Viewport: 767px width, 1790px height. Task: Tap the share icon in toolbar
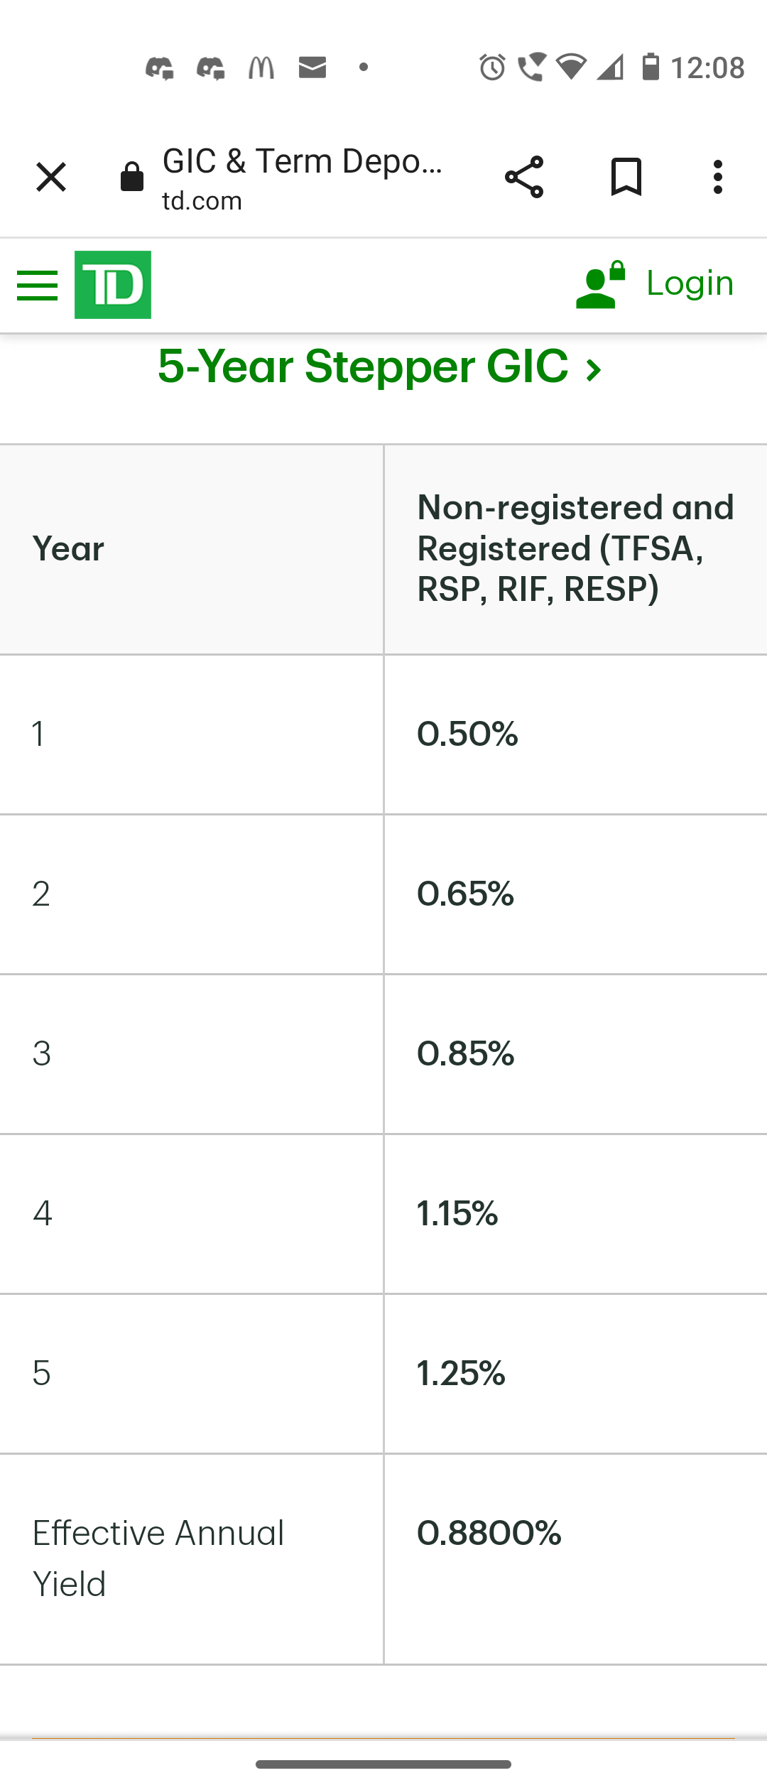524,177
